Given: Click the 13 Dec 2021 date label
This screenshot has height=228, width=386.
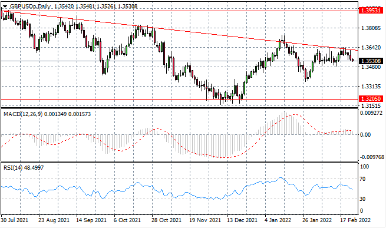Looking at the screenshot, I should (x=242, y=220).
